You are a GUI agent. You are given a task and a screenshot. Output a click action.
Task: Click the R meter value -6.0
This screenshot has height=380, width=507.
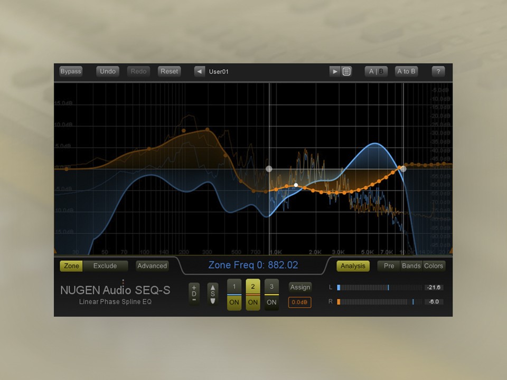434,302
